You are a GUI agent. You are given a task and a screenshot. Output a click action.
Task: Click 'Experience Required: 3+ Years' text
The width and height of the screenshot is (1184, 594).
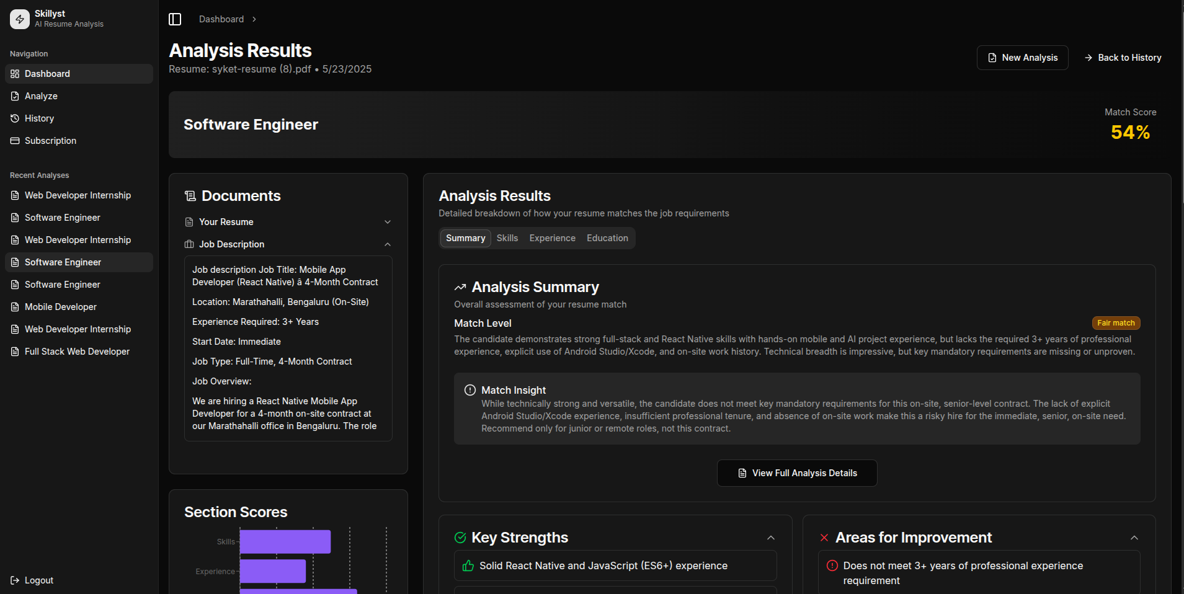click(x=256, y=322)
